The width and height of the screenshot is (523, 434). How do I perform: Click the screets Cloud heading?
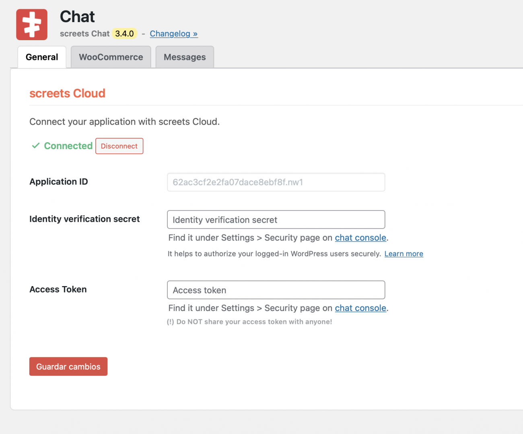point(68,93)
